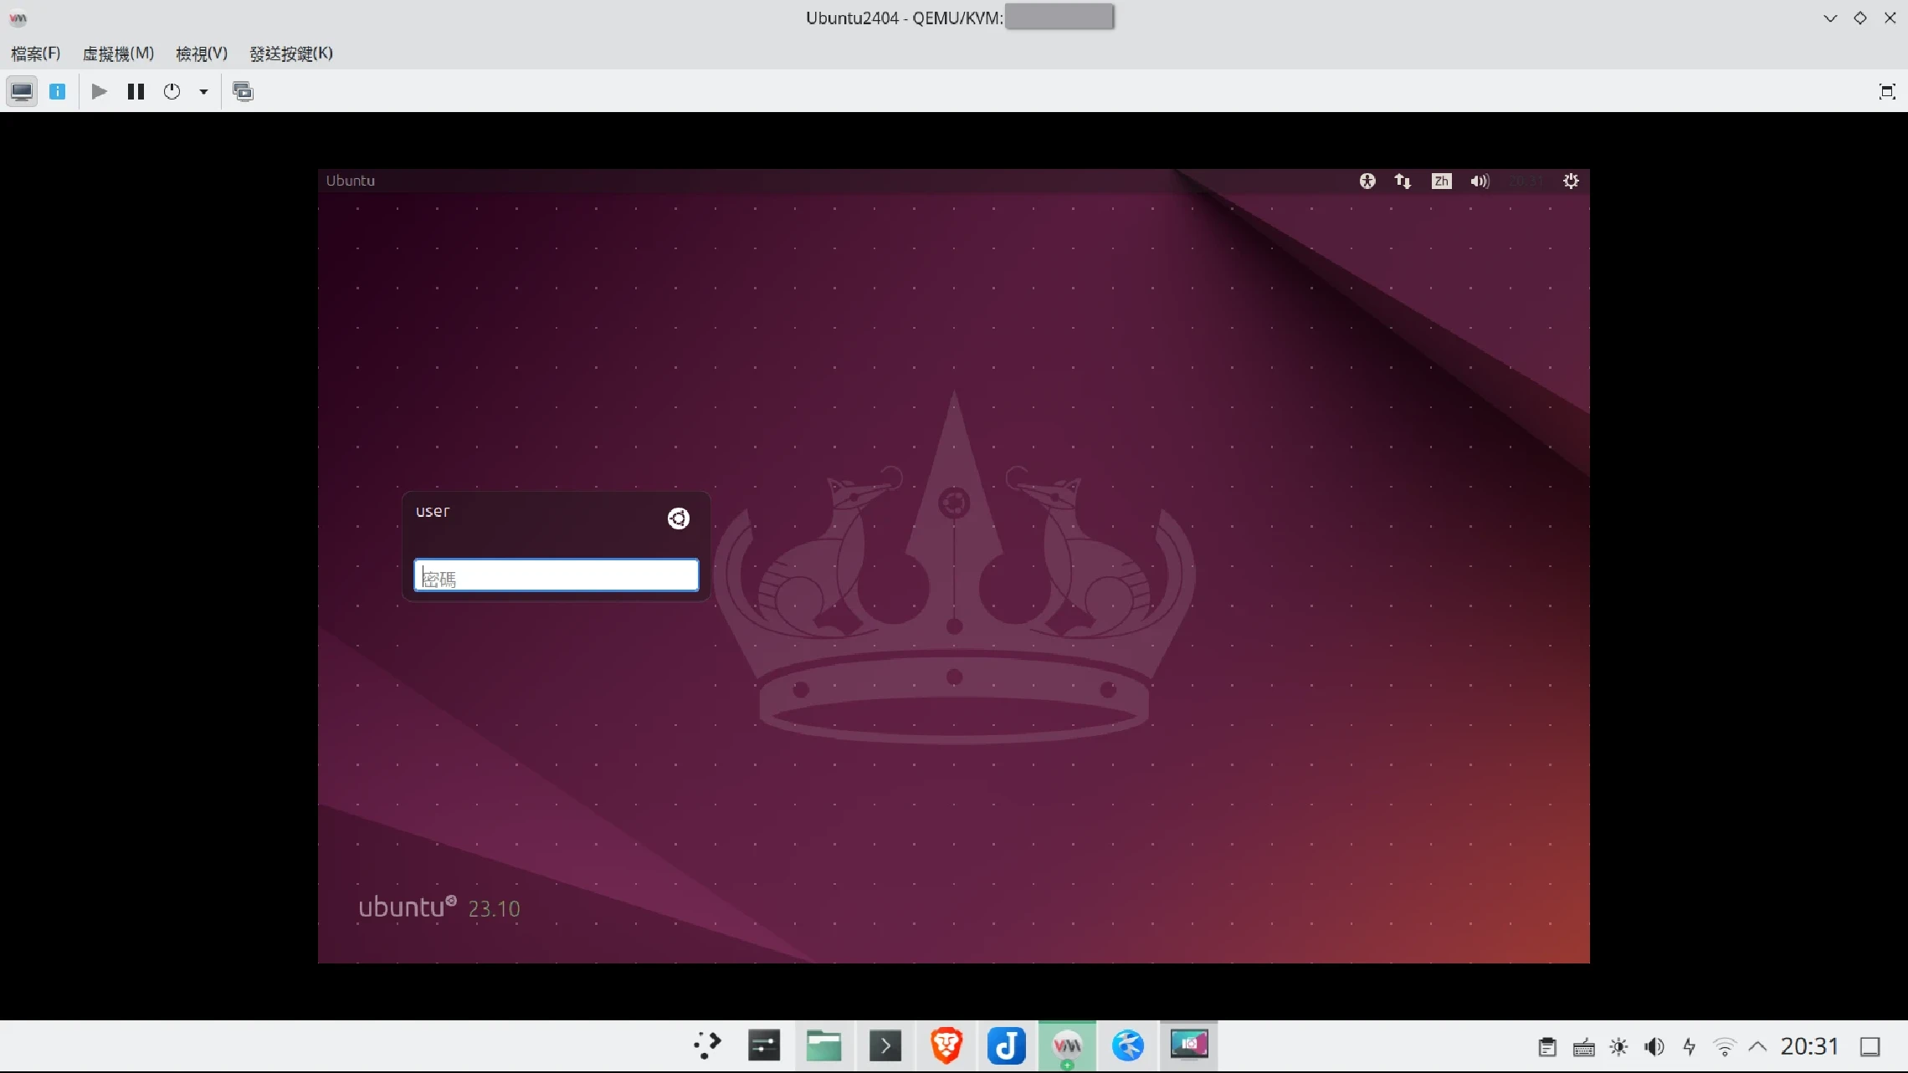Open the 檔案(F) menu
Image resolution: width=1908 pixels, height=1073 pixels.
(35, 54)
